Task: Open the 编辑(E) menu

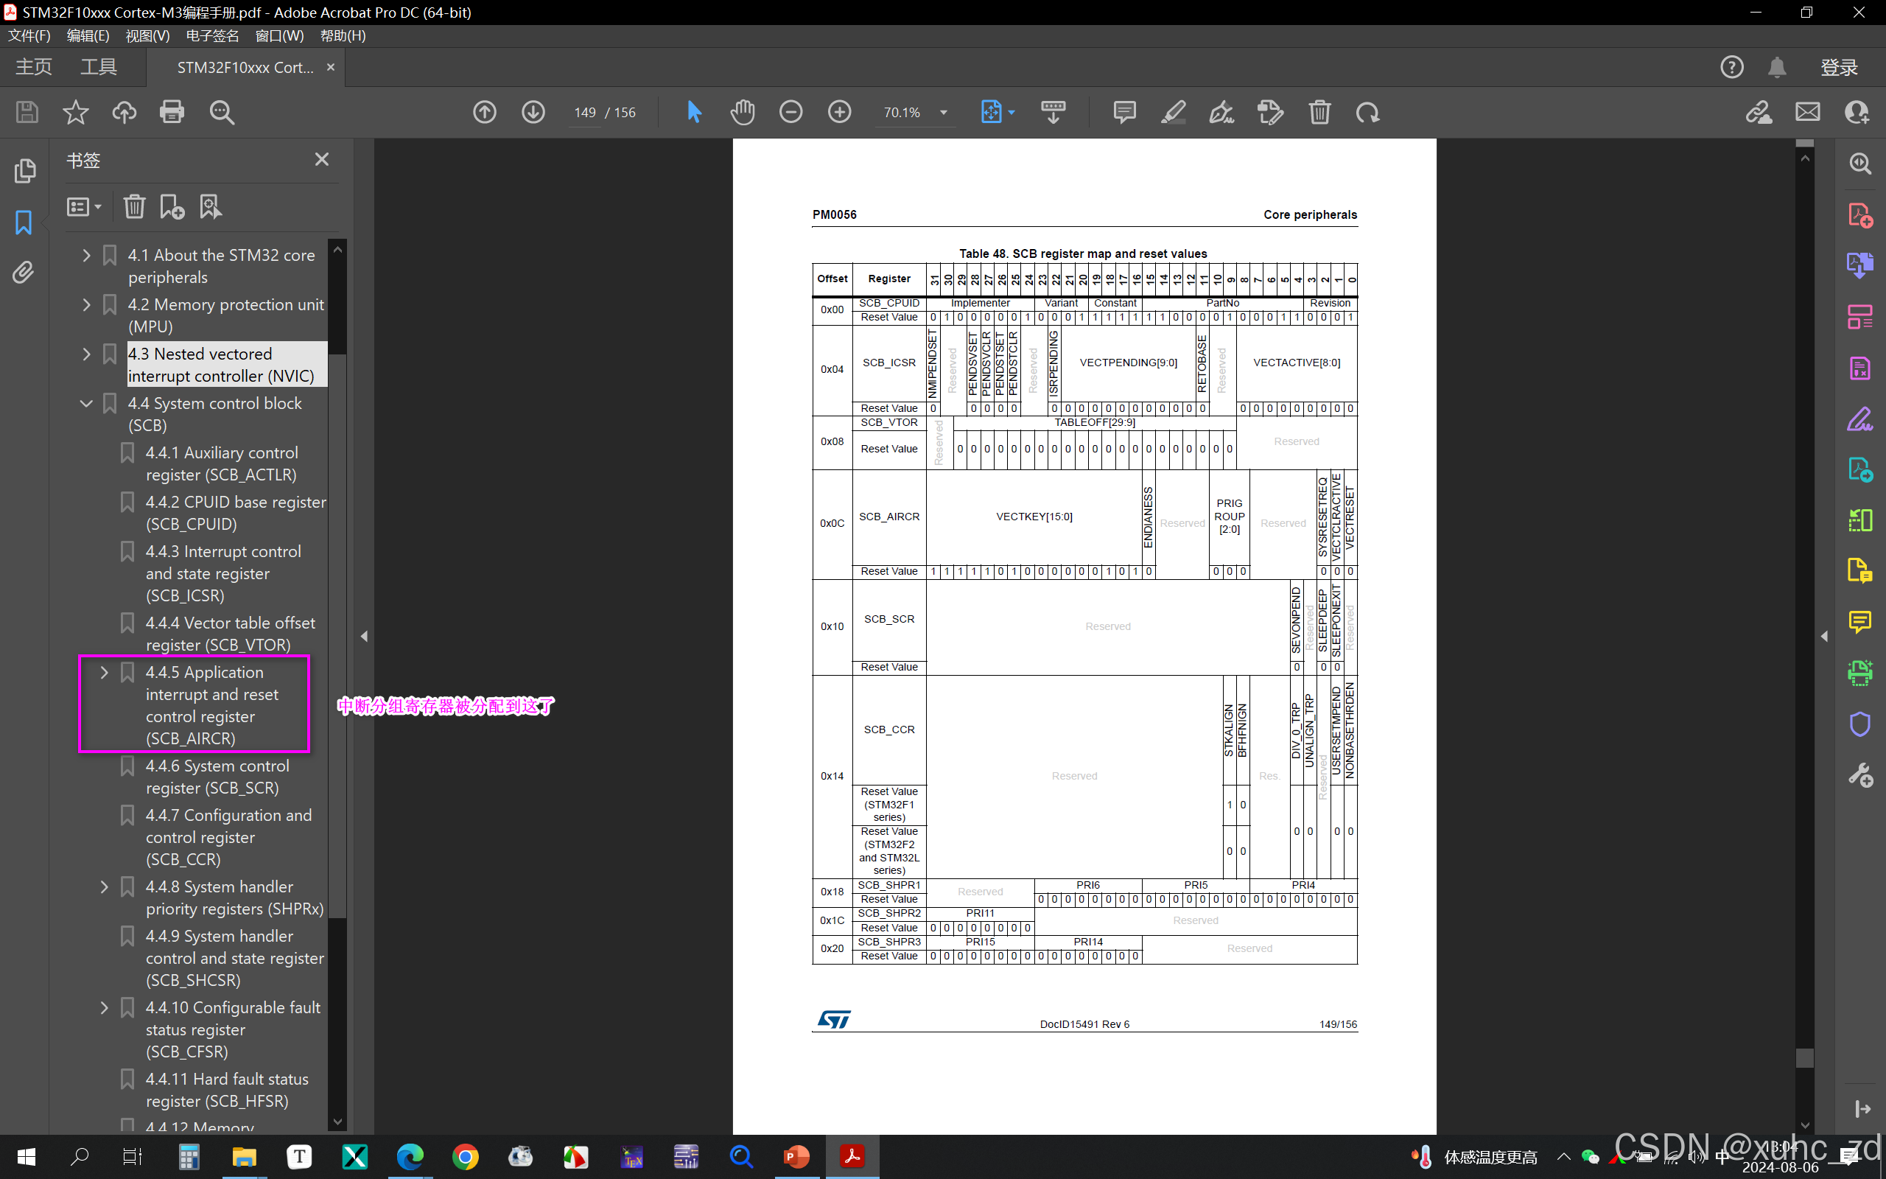Action: tap(88, 36)
